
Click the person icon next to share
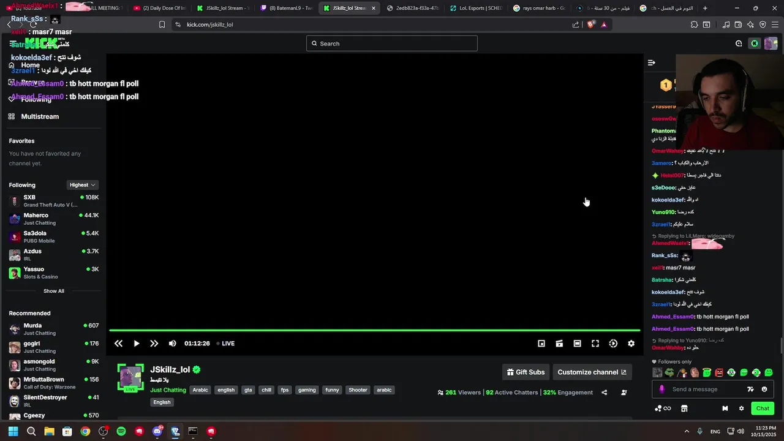pyautogui.click(x=624, y=393)
